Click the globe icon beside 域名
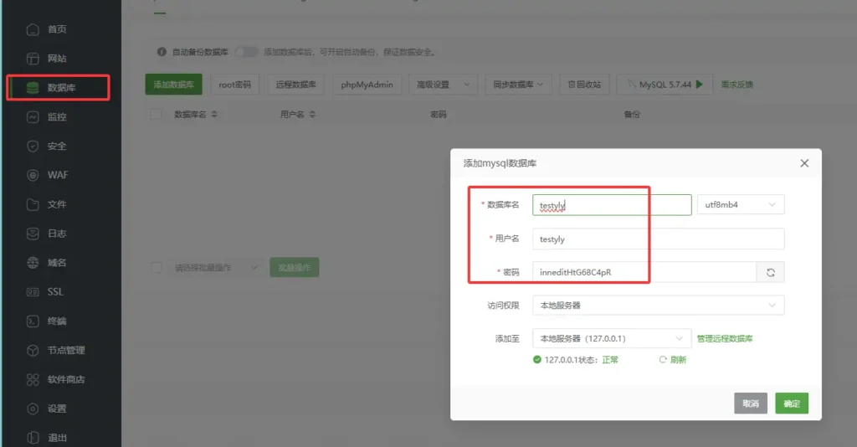The width and height of the screenshot is (857, 447). (x=33, y=263)
